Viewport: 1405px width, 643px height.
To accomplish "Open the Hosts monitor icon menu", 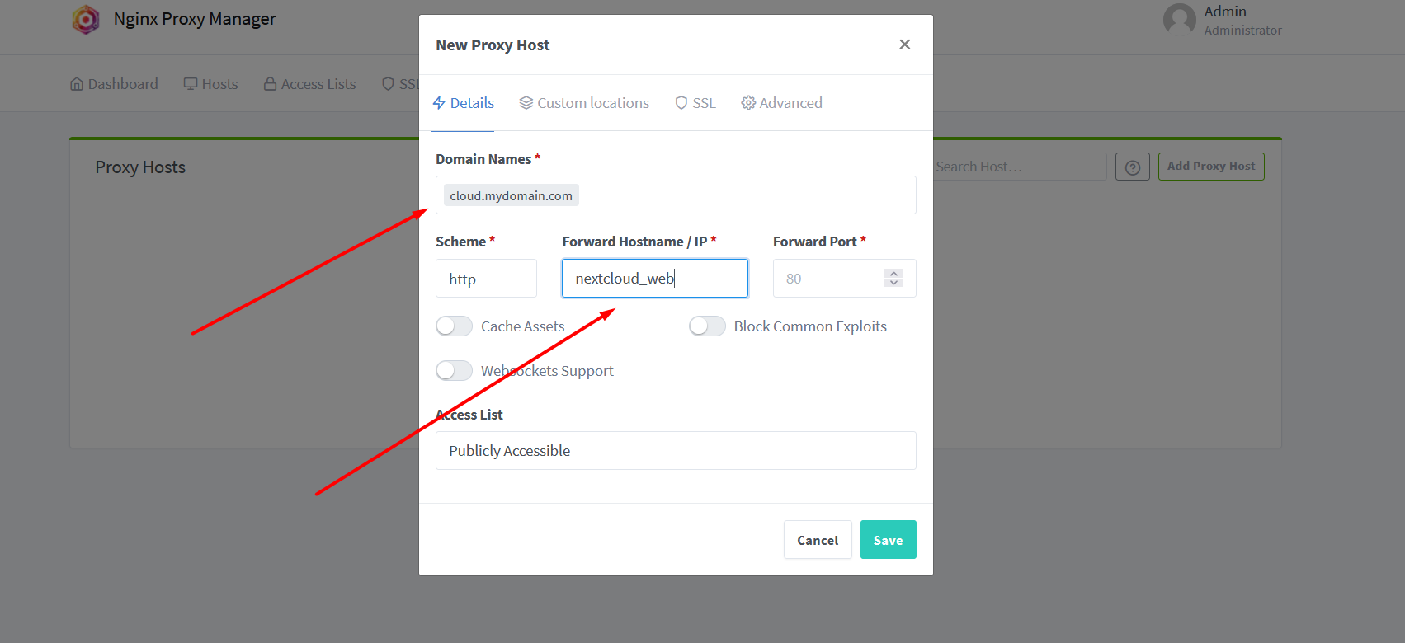I will coord(191,84).
